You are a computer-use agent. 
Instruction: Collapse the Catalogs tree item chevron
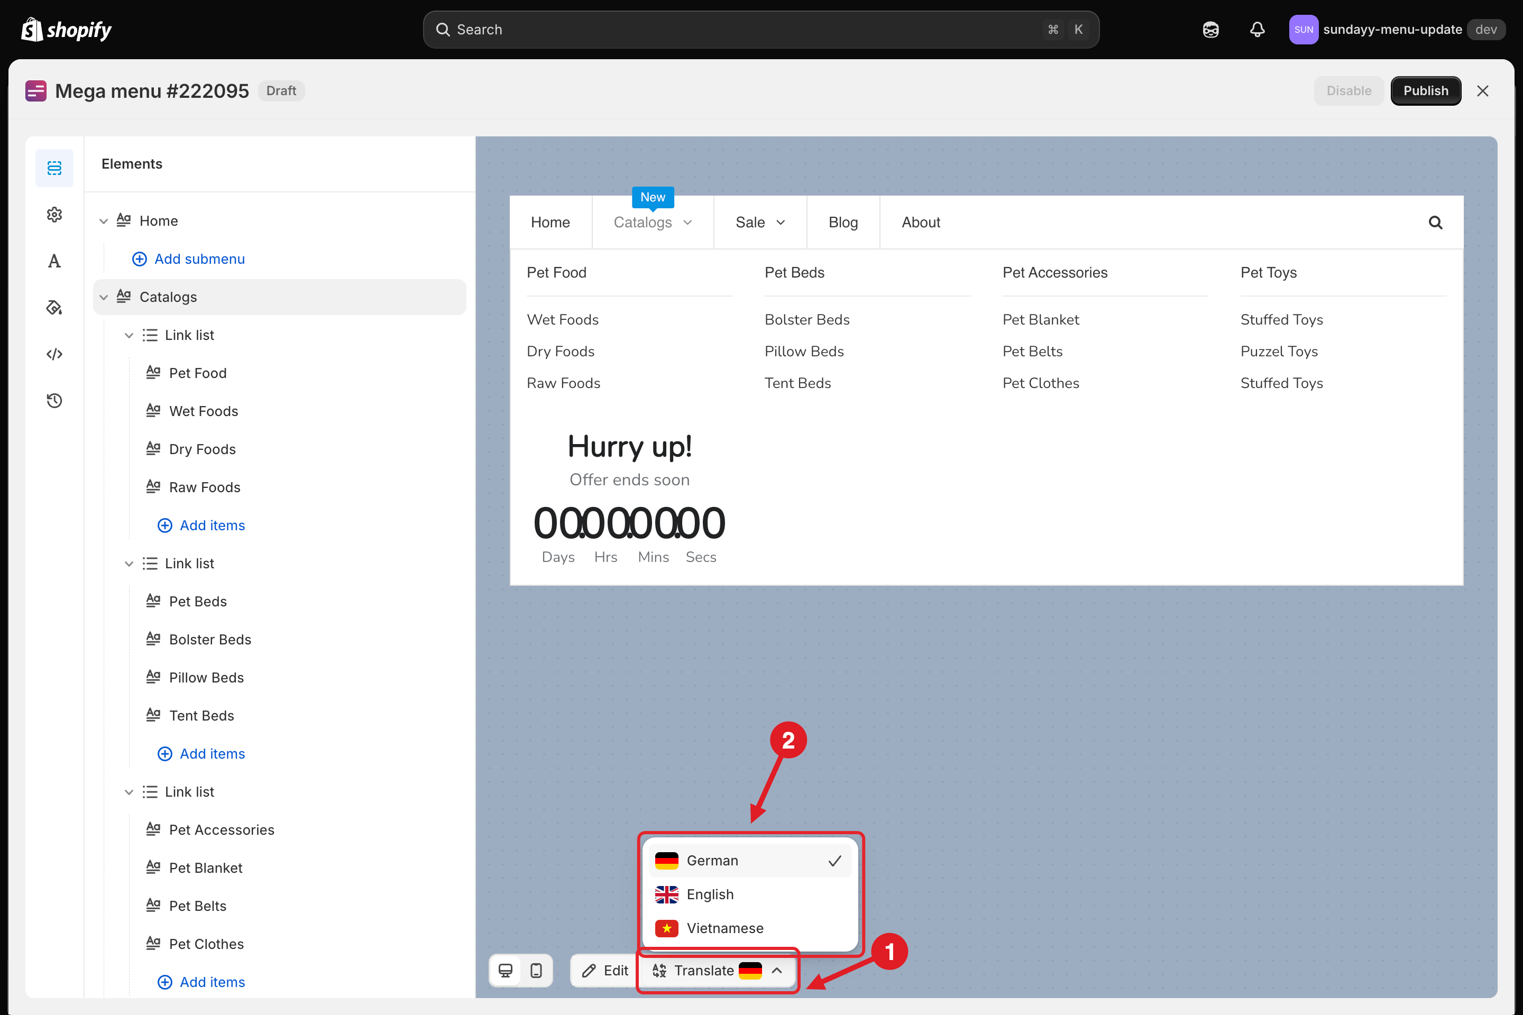pyautogui.click(x=104, y=297)
